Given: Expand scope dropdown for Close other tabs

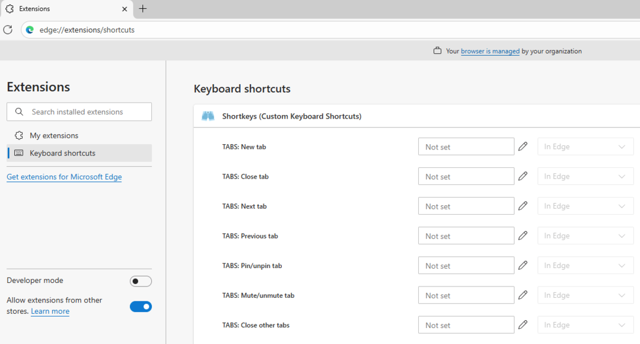Looking at the screenshot, I should 585,325.
